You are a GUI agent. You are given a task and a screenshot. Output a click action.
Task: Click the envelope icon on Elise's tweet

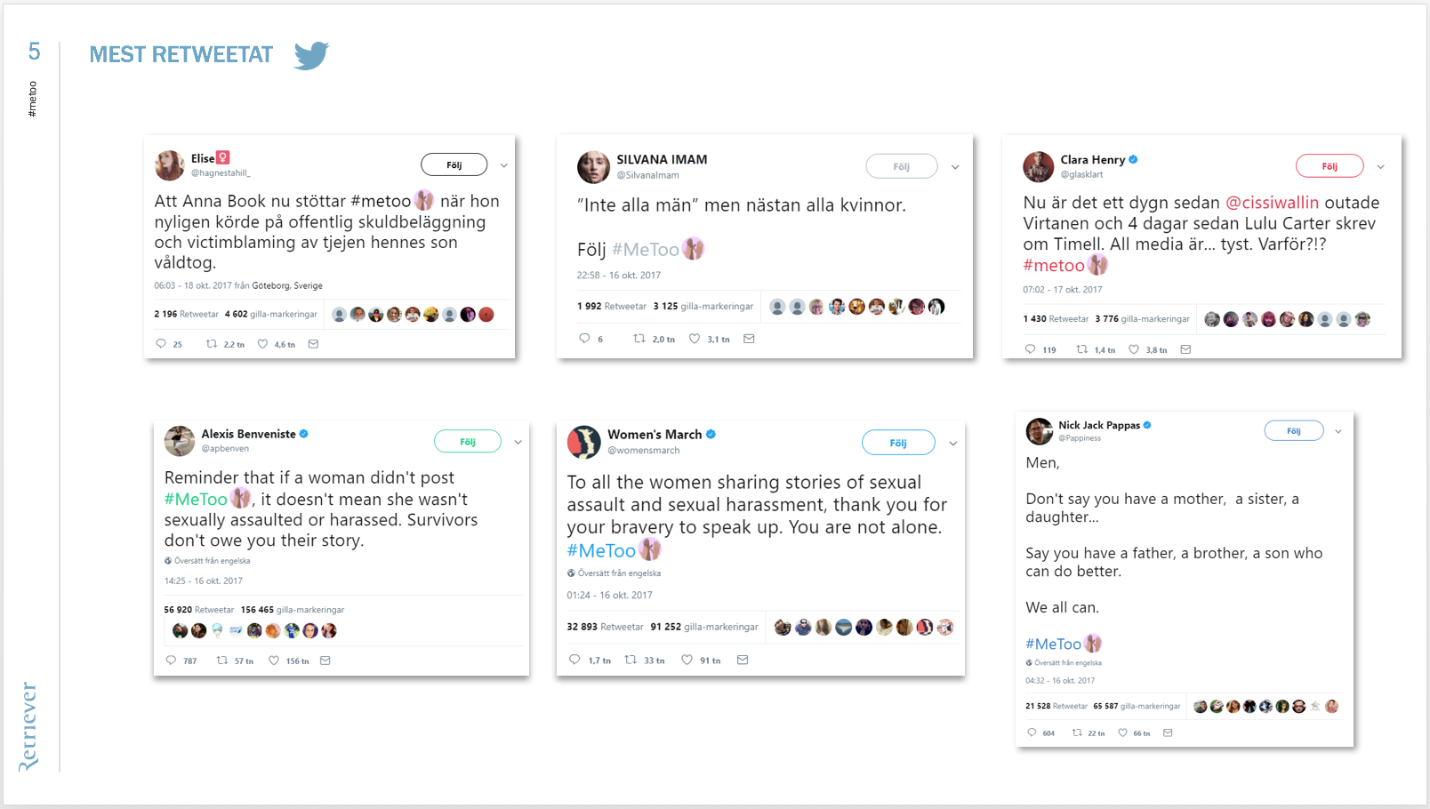[313, 344]
